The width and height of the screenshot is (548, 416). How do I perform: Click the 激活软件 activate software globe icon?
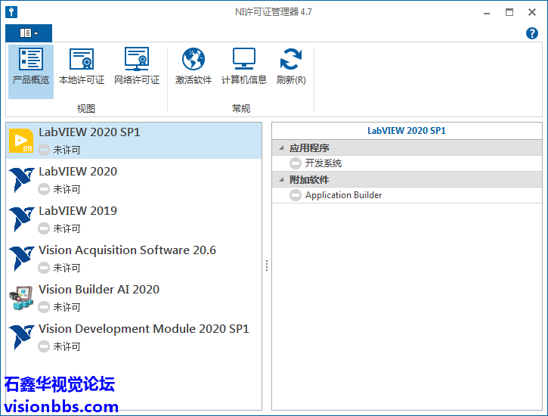(x=194, y=61)
